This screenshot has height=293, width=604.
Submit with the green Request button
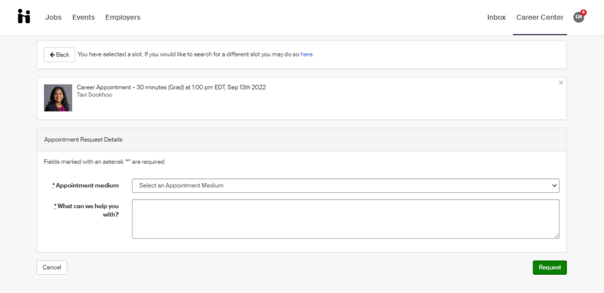[x=550, y=268]
